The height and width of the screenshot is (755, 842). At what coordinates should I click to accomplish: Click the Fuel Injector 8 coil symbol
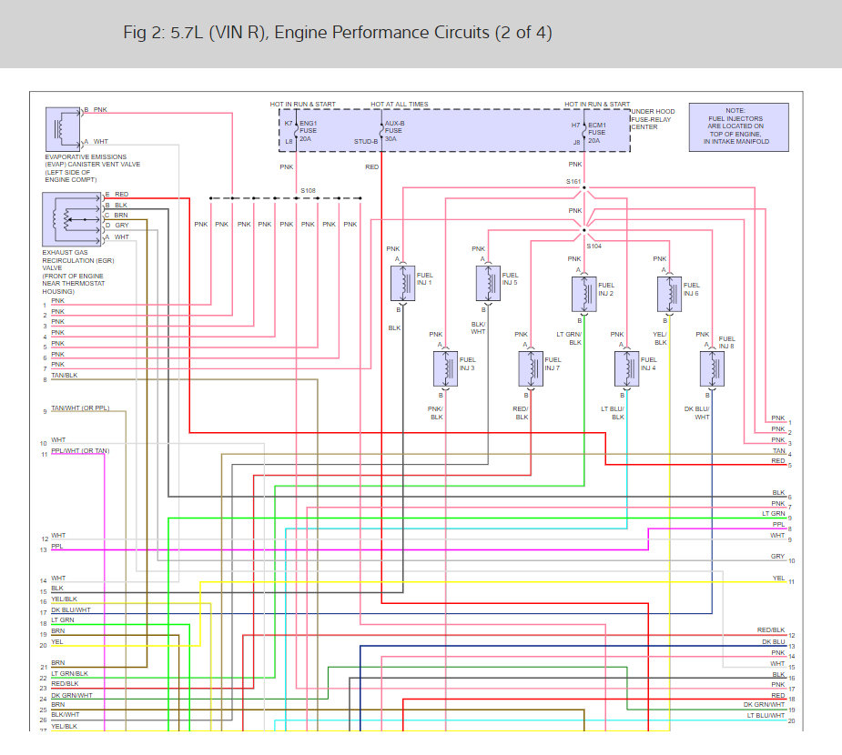712,368
